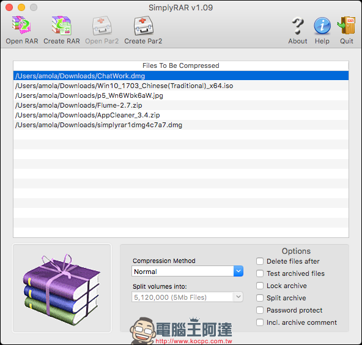
Task: Click the Create RAR toolbar icon
Action: point(61,26)
